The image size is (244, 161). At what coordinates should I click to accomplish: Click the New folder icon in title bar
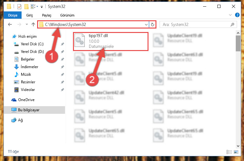coord(26,7)
